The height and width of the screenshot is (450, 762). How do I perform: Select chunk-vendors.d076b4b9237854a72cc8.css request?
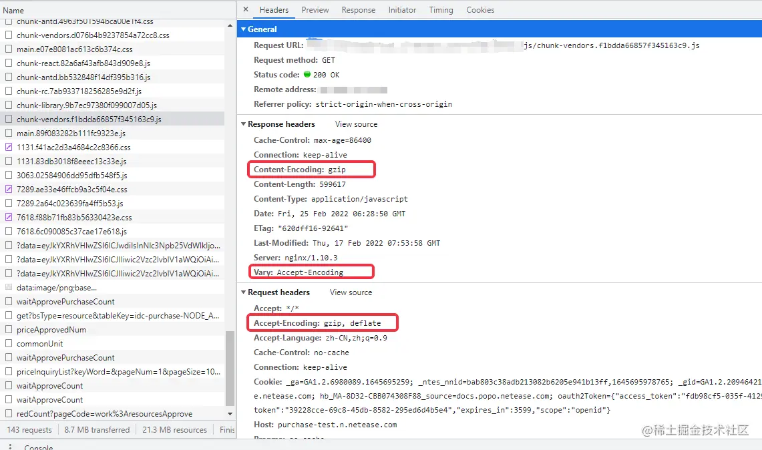coord(112,35)
